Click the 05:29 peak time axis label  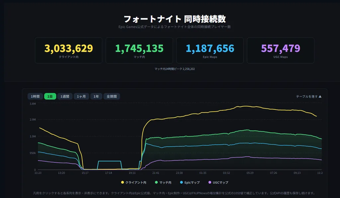coord(250,173)
